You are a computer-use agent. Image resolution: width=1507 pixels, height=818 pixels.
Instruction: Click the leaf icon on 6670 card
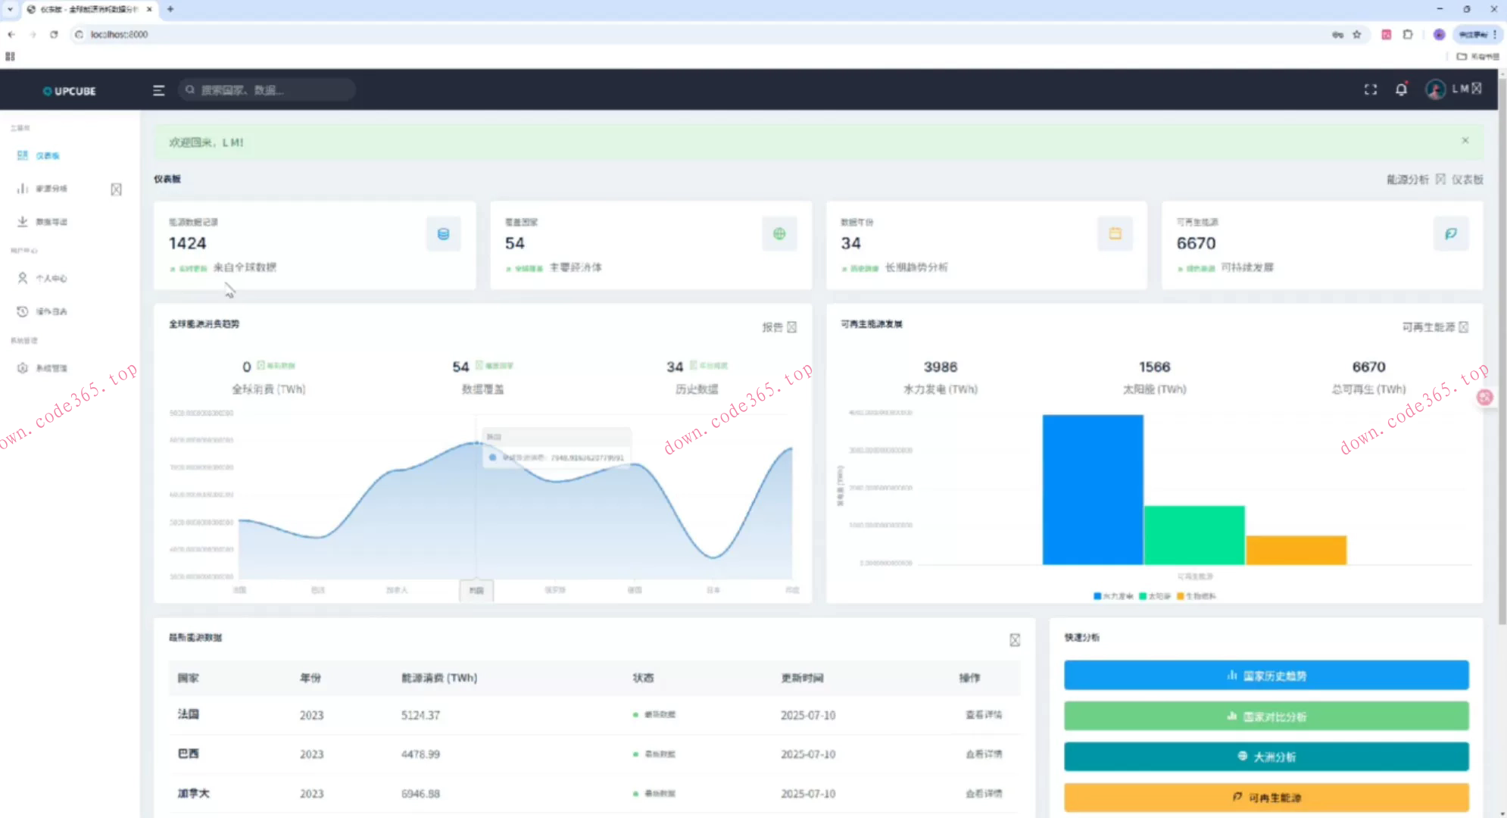[1450, 234]
